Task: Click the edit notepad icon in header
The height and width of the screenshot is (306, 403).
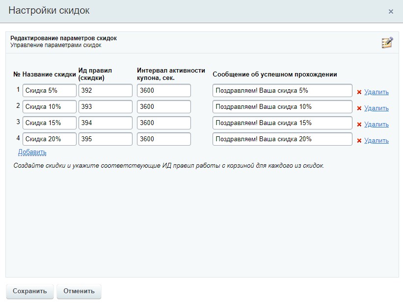Action: coord(387,43)
